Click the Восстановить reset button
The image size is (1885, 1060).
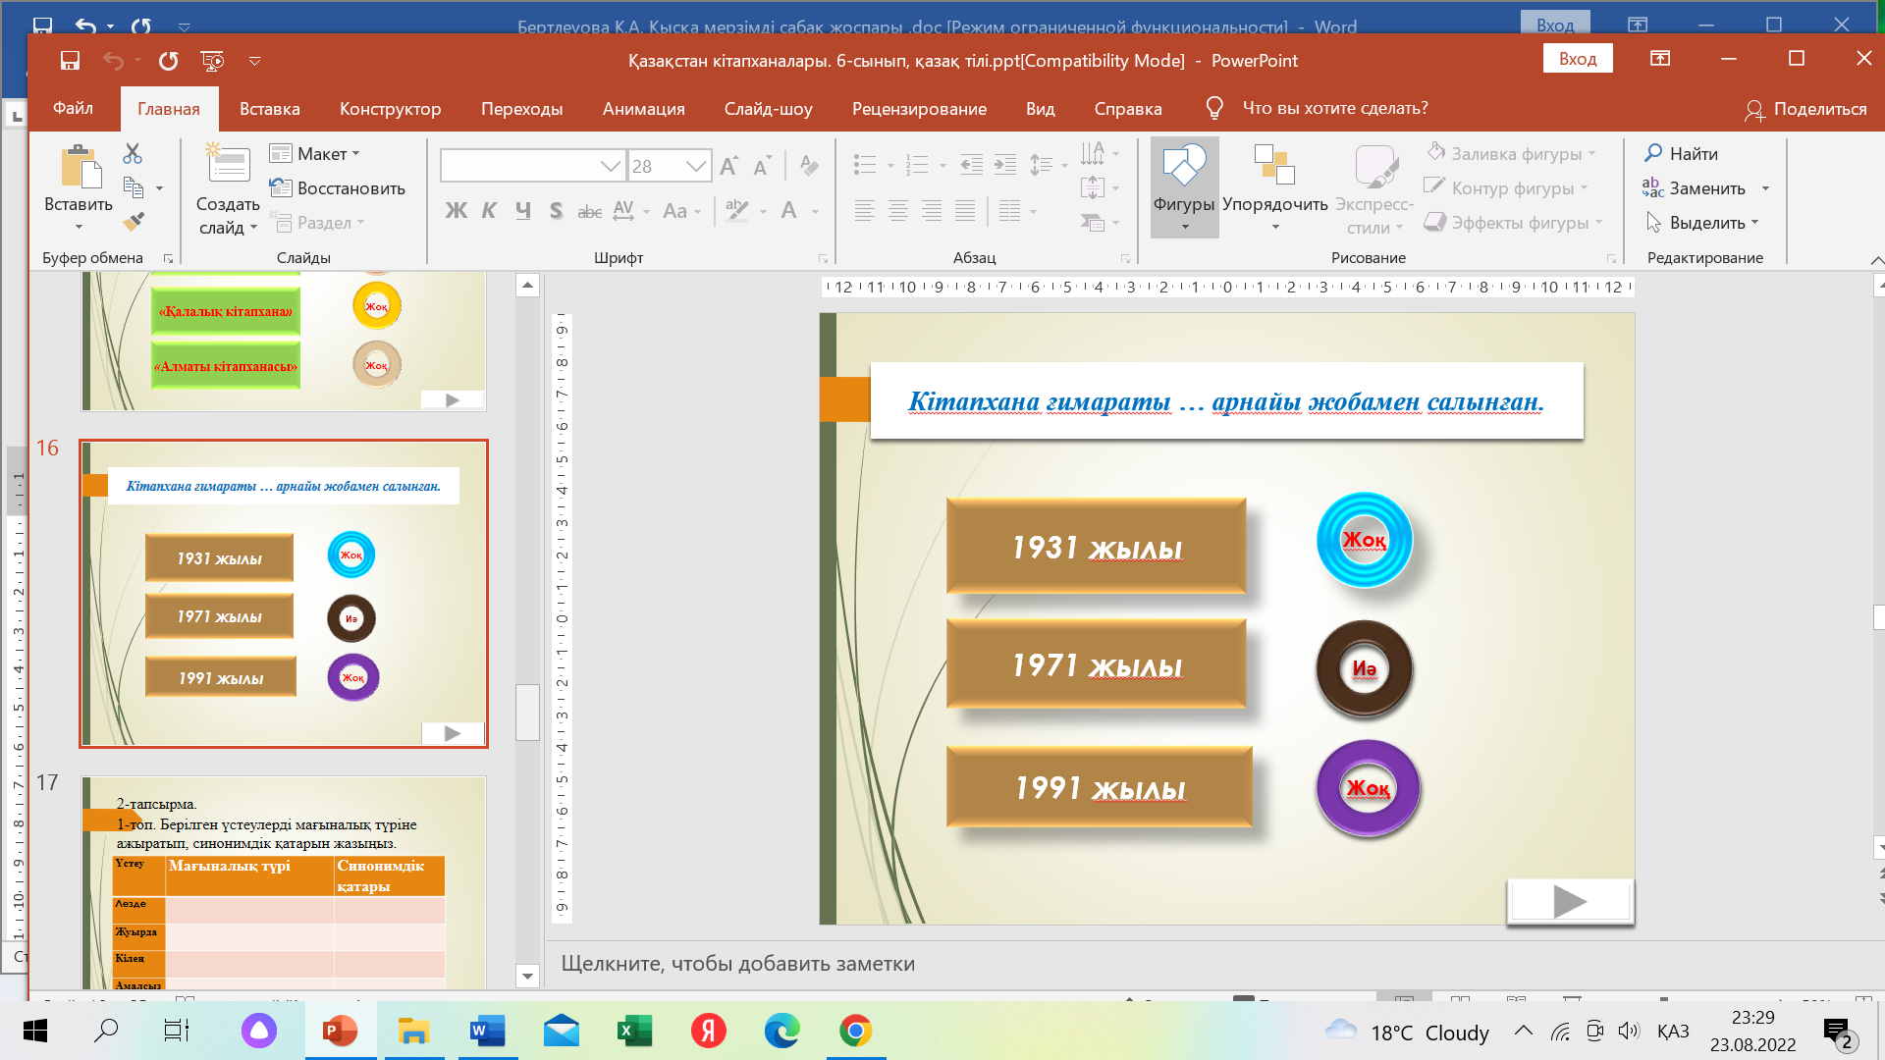tap(338, 187)
